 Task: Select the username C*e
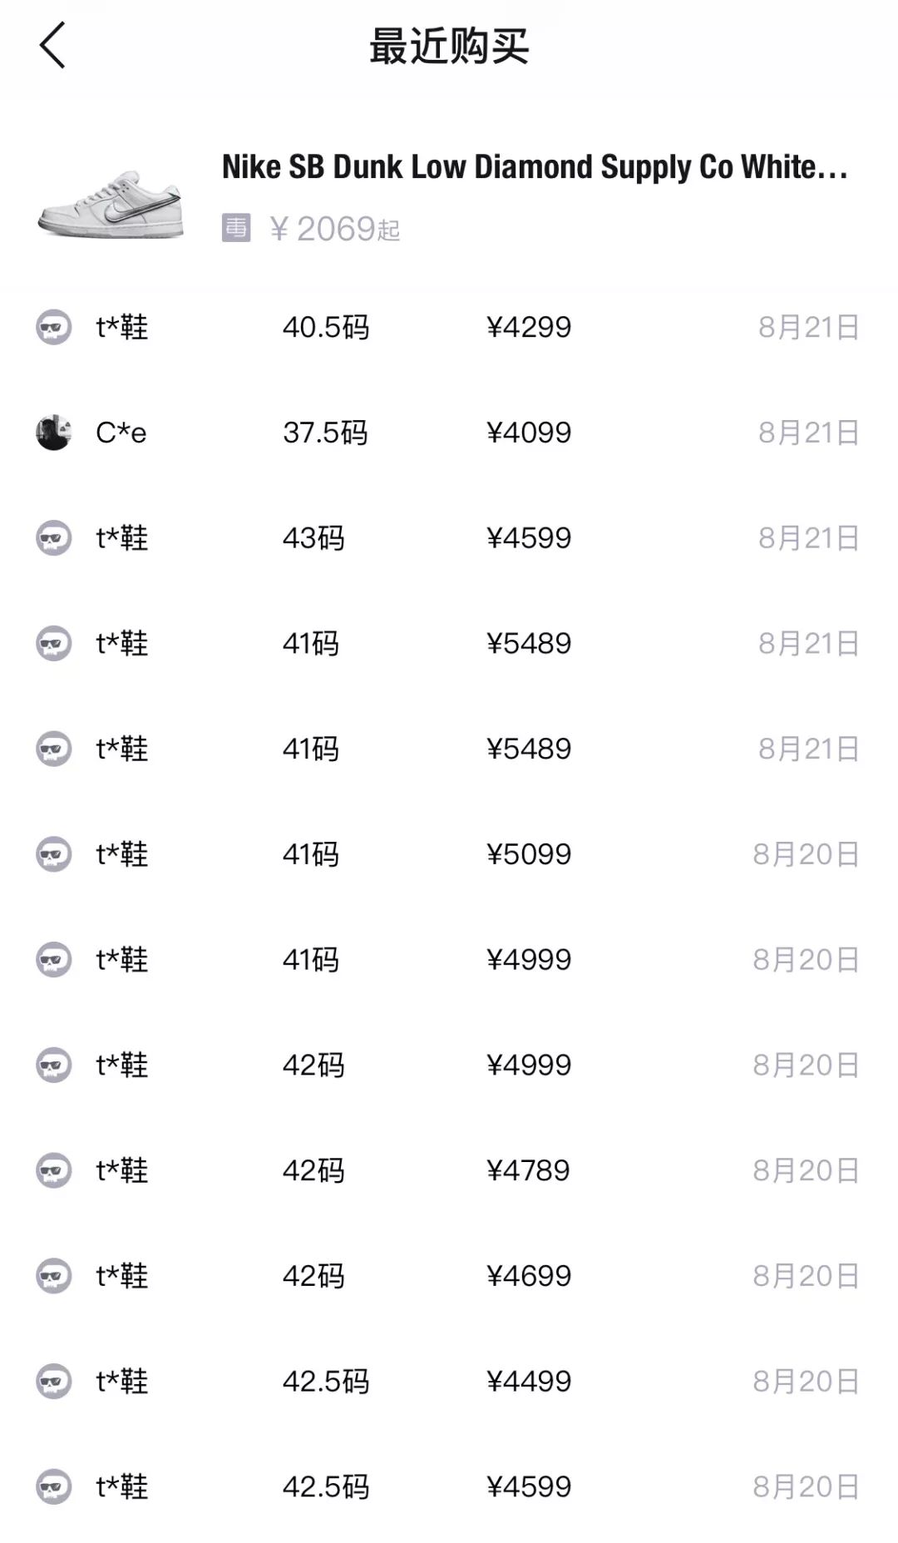click(x=121, y=433)
